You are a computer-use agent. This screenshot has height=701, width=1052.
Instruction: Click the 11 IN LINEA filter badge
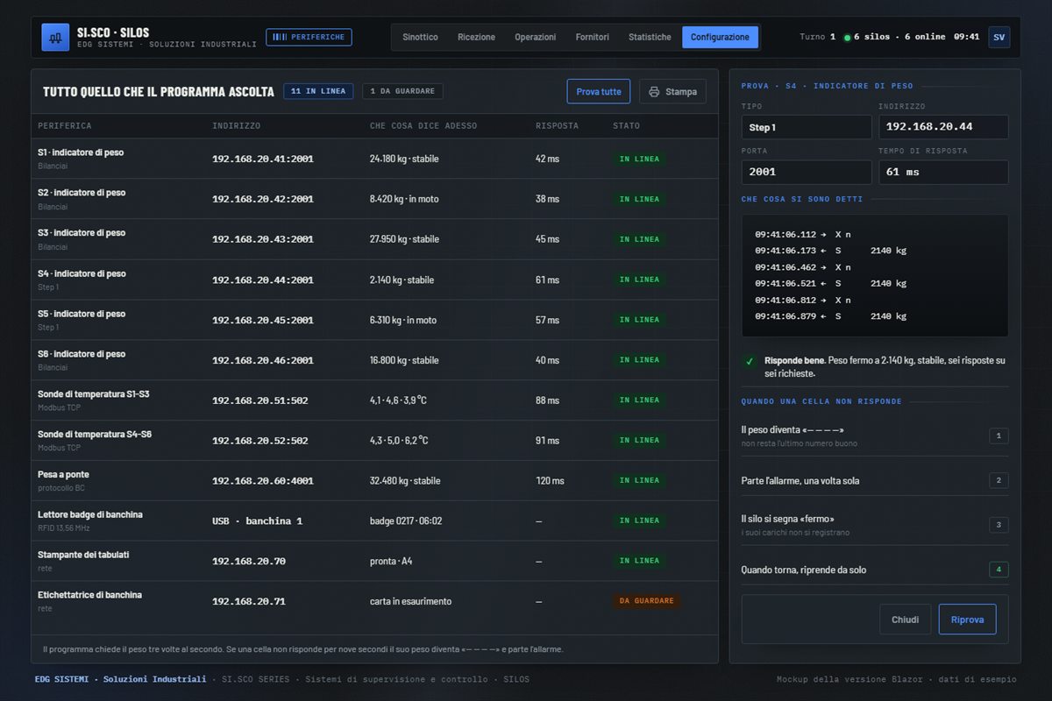coord(318,91)
